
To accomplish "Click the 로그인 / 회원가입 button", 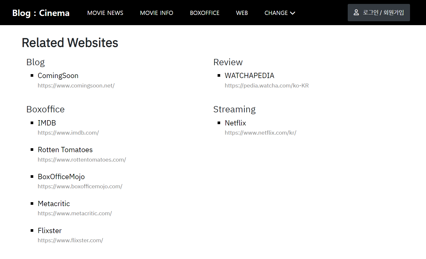I will tap(379, 12).
